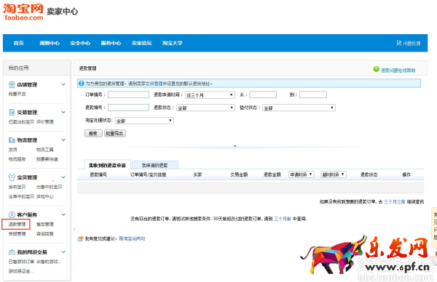Image resolution: width=437 pixels, height=282 pixels.
Task: Click the 店铺管理 shop icon in sidebar
Action: point(12,84)
